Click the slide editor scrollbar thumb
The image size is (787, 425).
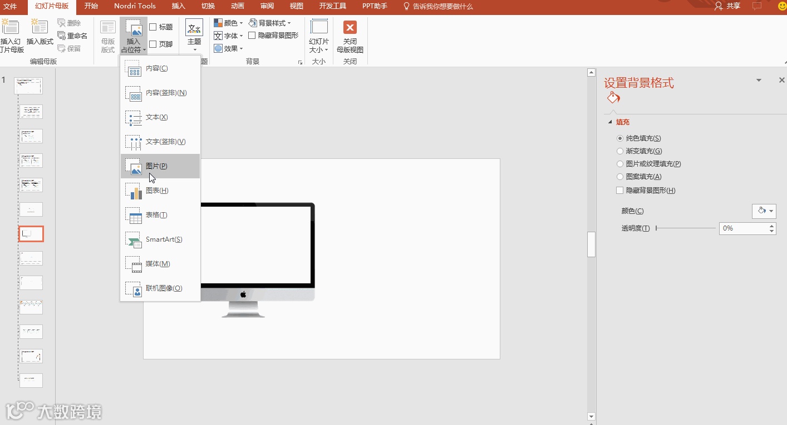tap(592, 244)
